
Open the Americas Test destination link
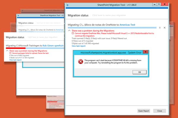tap(127, 25)
